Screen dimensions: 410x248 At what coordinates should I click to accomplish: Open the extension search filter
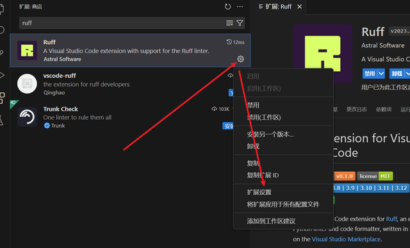(240, 23)
